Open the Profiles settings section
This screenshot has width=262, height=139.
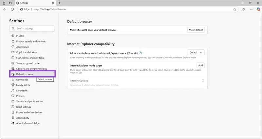pyautogui.click(x=20, y=36)
